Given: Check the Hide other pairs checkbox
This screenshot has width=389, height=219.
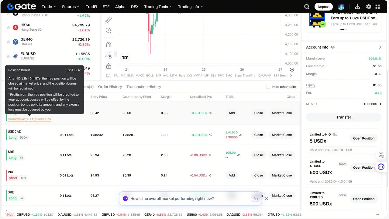Looking at the screenshot, I should (268, 87).
